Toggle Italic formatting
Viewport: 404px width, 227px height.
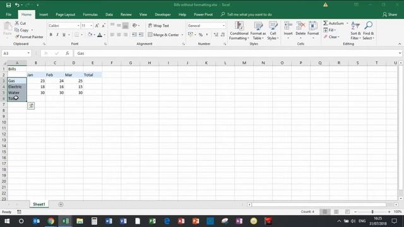(57, 35)
